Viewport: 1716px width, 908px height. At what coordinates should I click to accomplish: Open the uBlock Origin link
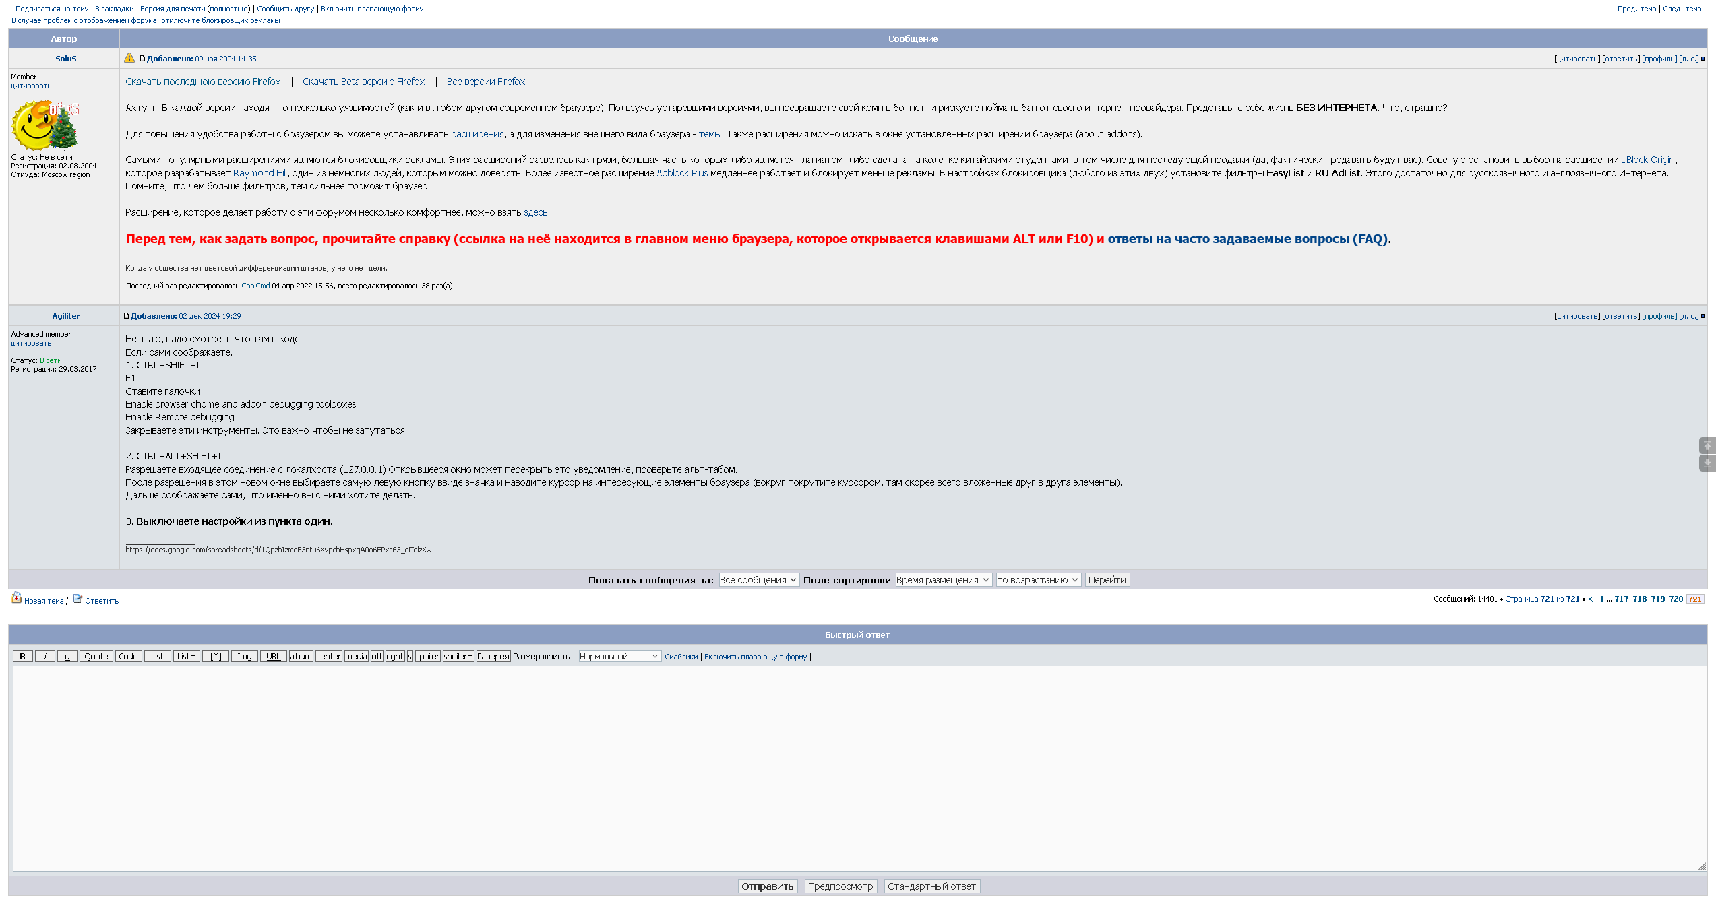[x=1647, y=160]
